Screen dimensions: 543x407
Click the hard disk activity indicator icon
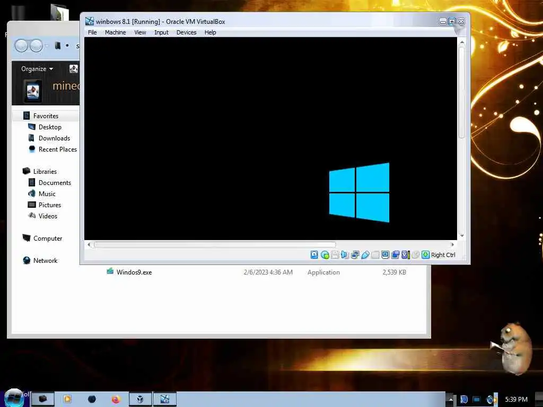(x=314, y=255)
